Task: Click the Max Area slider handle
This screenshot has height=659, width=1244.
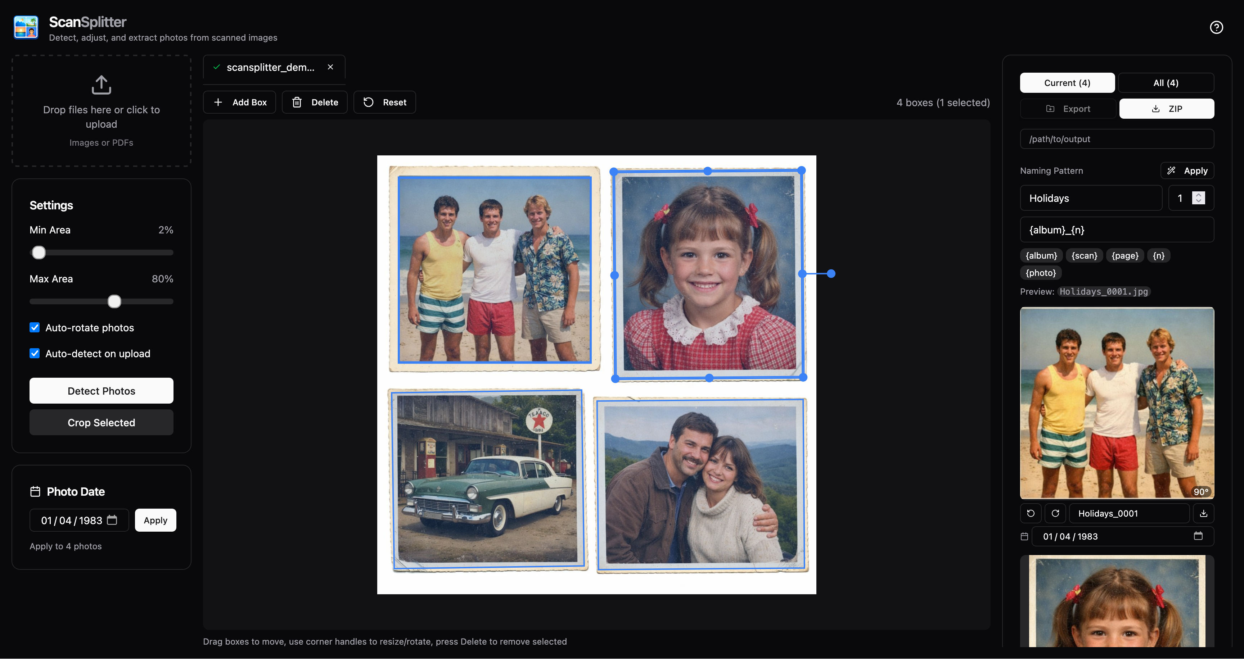Action: pos(114,301)
